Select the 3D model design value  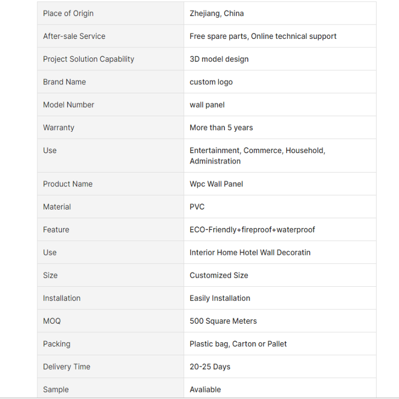pos(219,59)
